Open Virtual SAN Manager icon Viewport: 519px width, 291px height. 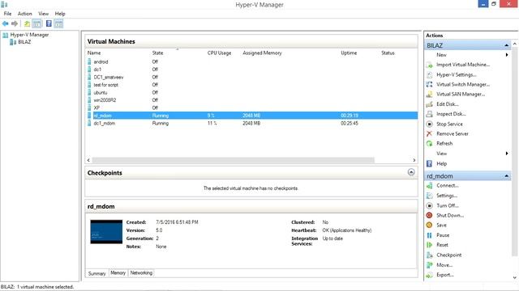coord(429,95)
